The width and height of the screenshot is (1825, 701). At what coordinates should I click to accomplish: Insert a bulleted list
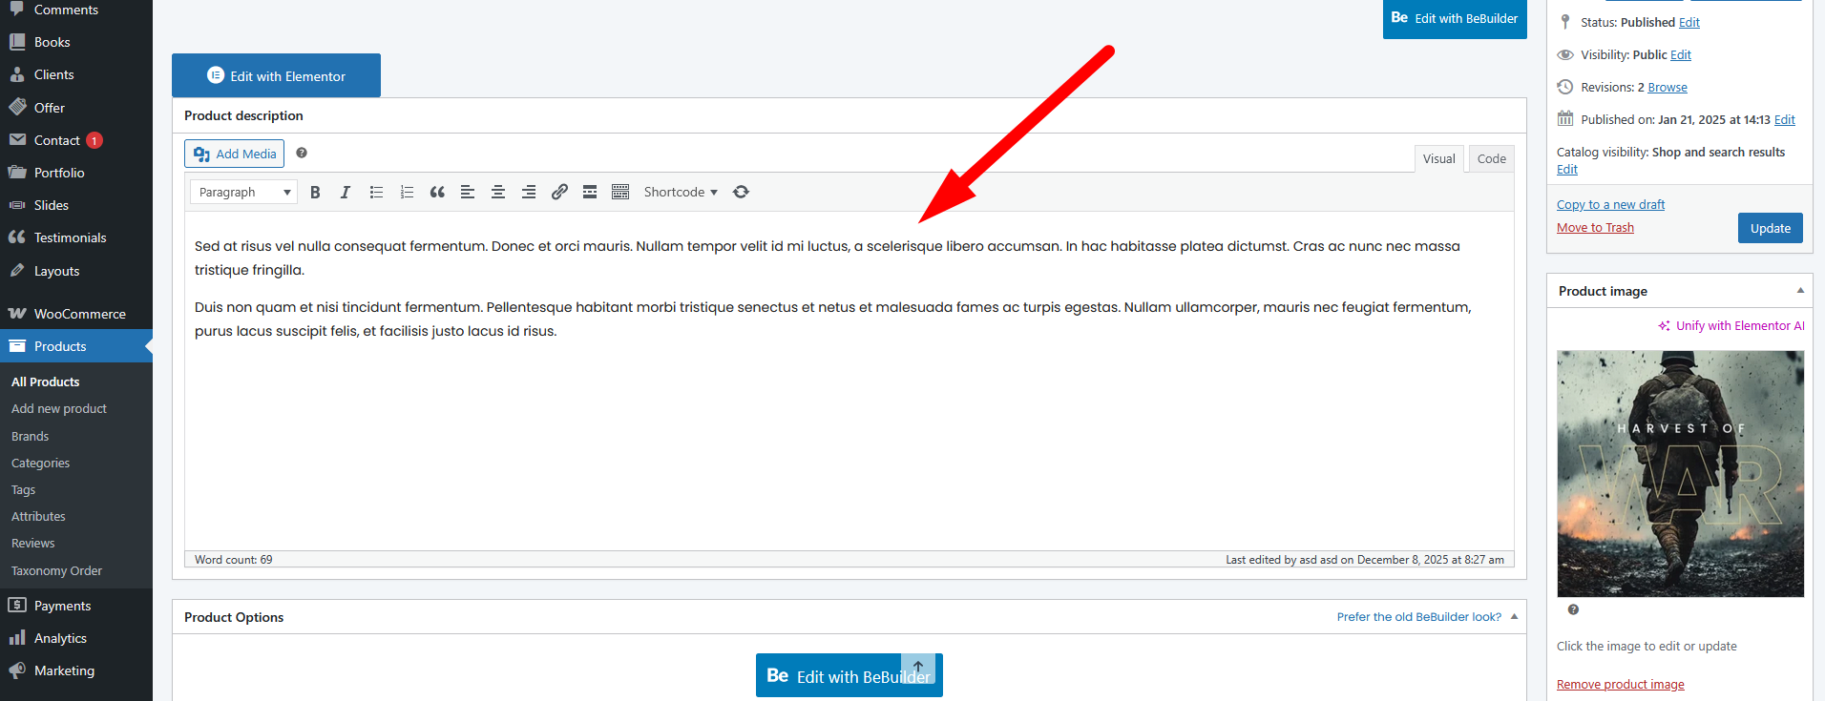pos(376,192)
